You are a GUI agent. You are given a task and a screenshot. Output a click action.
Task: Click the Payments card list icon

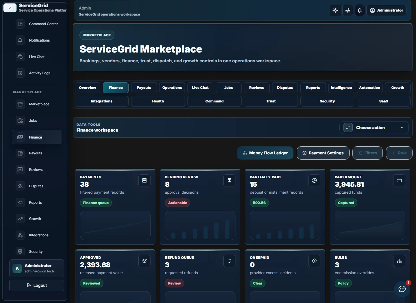pos(144,180)
